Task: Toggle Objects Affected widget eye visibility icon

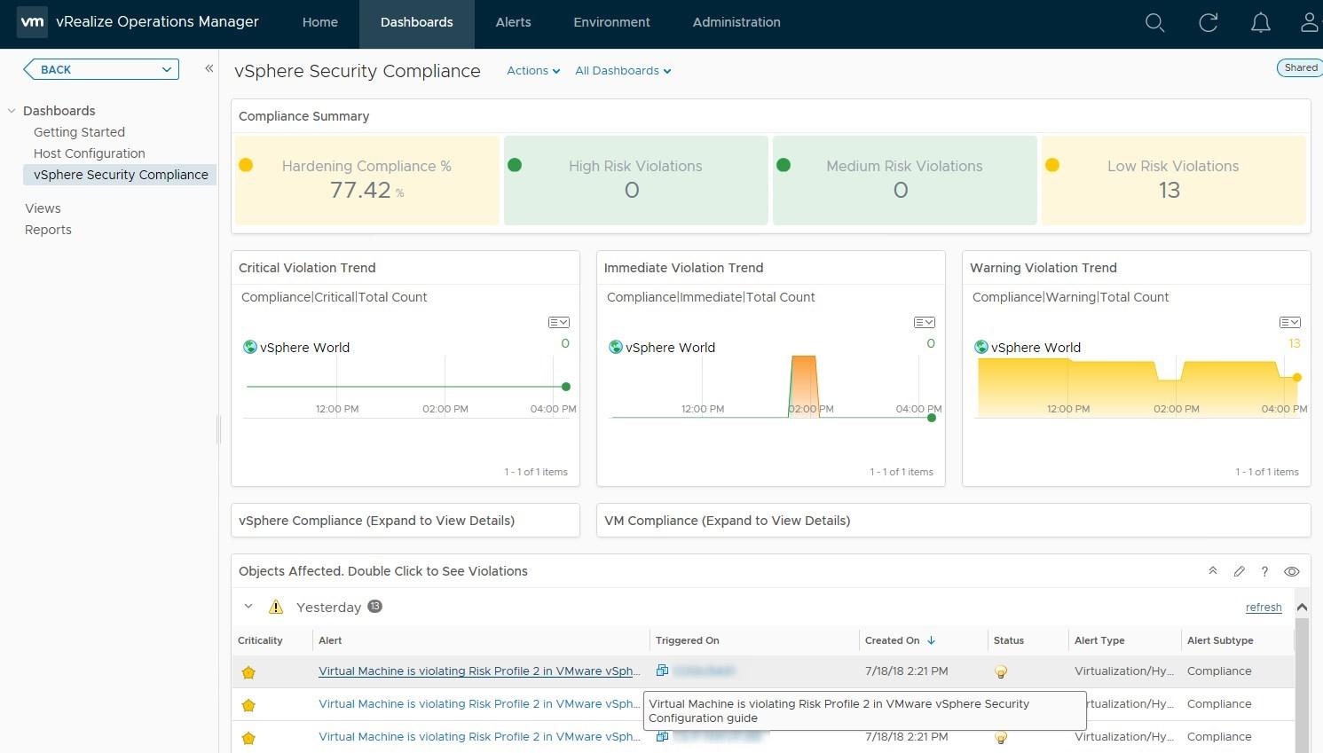Action: (x=1292, y=571)
